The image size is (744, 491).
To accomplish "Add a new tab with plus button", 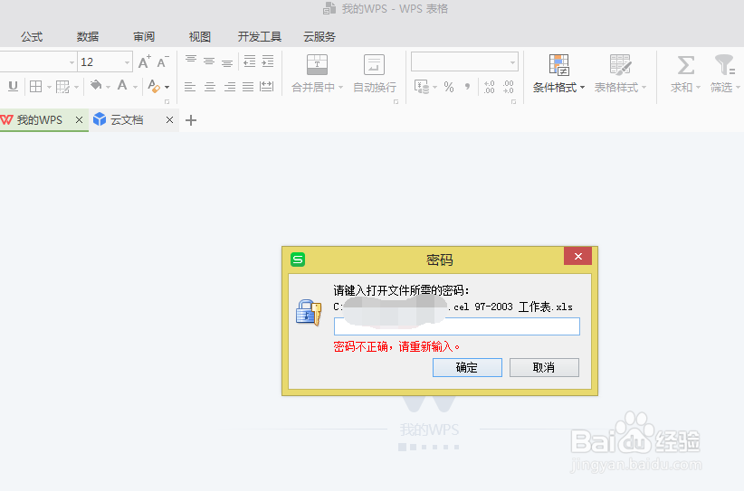I will point(191,120).
